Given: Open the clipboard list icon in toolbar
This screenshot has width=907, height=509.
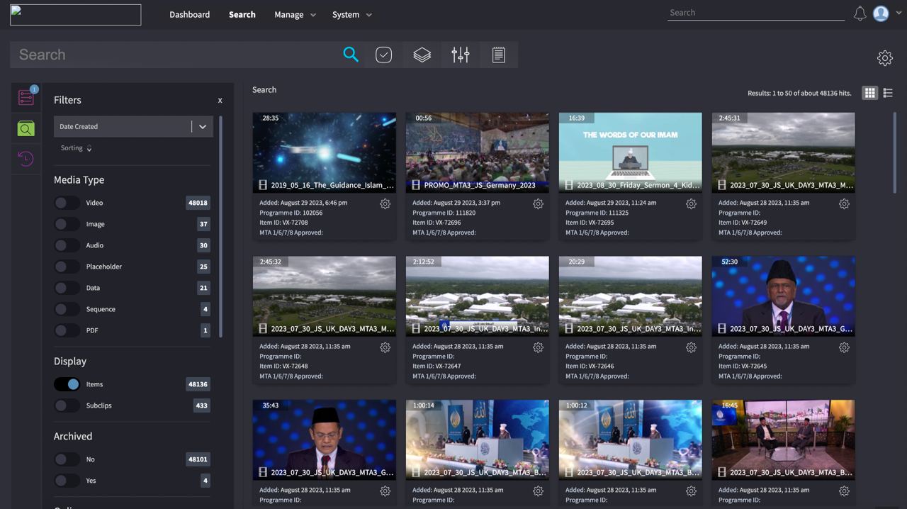Looking at the screenshot, I should [x=499, y=55].
